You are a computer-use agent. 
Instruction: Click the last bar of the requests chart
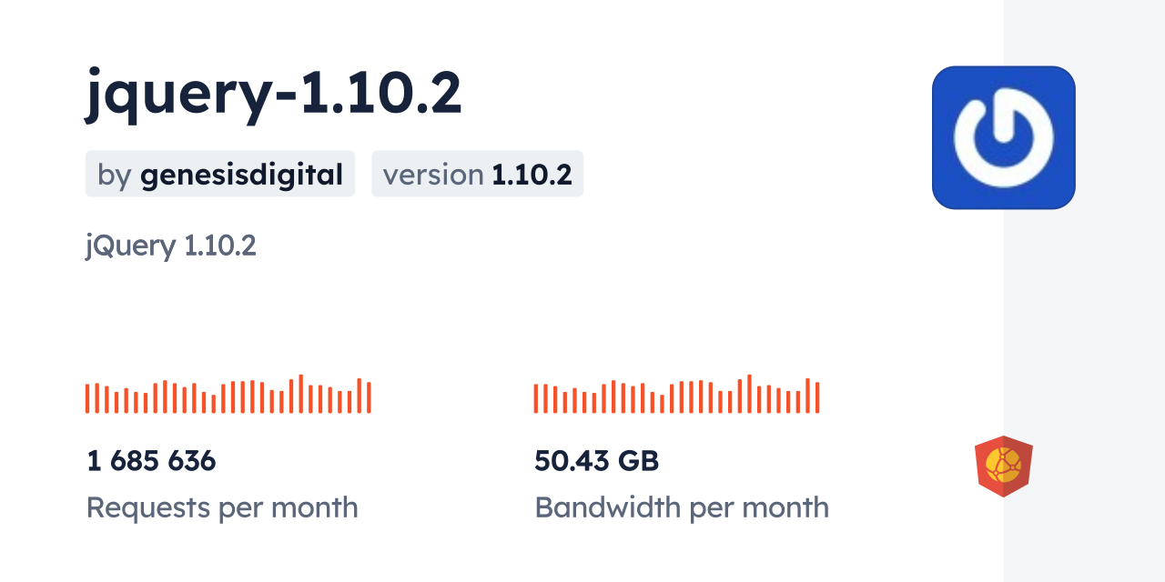coord(369,397)
